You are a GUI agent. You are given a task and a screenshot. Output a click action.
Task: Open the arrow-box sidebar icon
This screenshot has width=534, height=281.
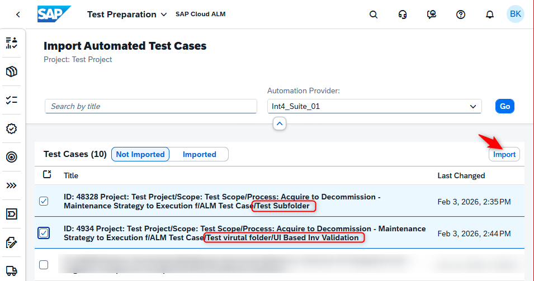[12, 214]
